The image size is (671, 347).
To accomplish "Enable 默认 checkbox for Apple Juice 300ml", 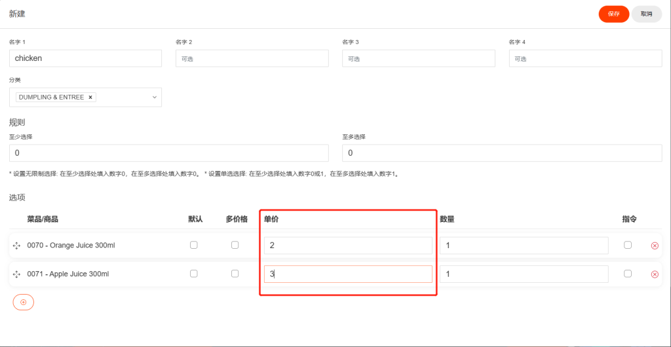I will pyautogui.click(x=194, y=274).
